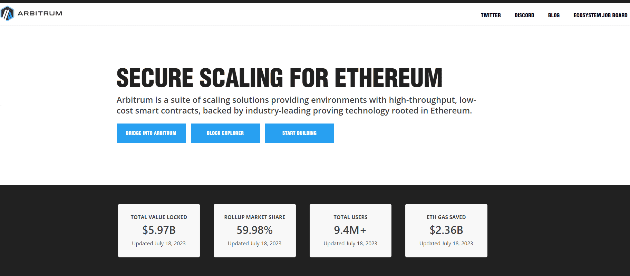630x276 pixels.
Task: Go to the Blog page
Action: [x=554, y=15]
